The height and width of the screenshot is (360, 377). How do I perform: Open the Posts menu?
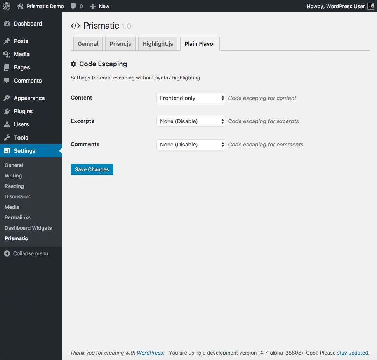(21, 41)
